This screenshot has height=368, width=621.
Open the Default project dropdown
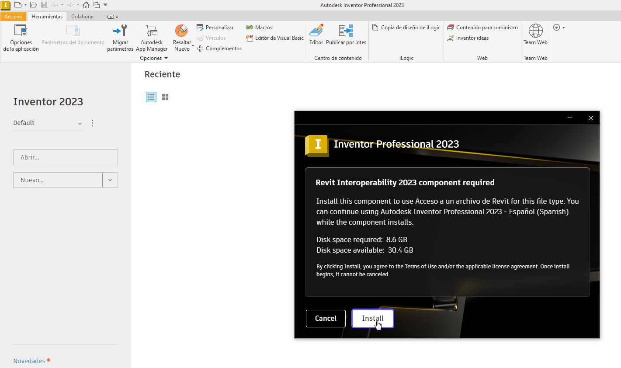click(48, 123)
